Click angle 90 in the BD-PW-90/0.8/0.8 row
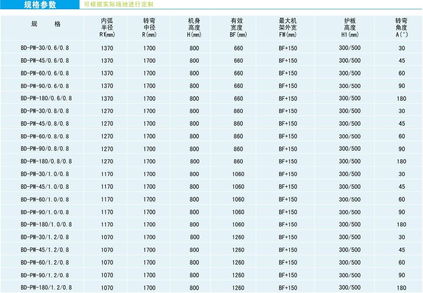Image resolution: width=423 pixels, height=293 pixels. point(402,149)
